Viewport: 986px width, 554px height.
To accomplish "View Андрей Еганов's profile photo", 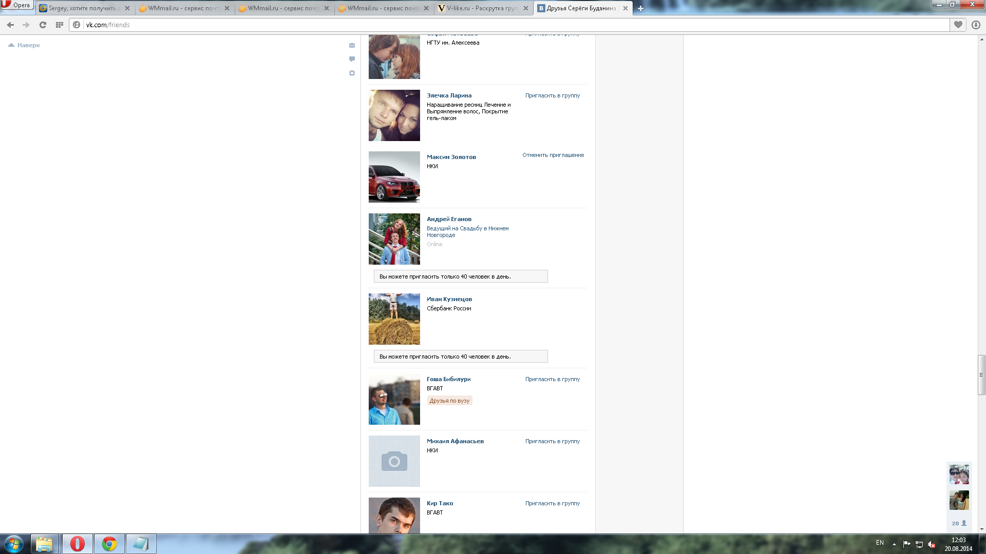I will 394,239.
